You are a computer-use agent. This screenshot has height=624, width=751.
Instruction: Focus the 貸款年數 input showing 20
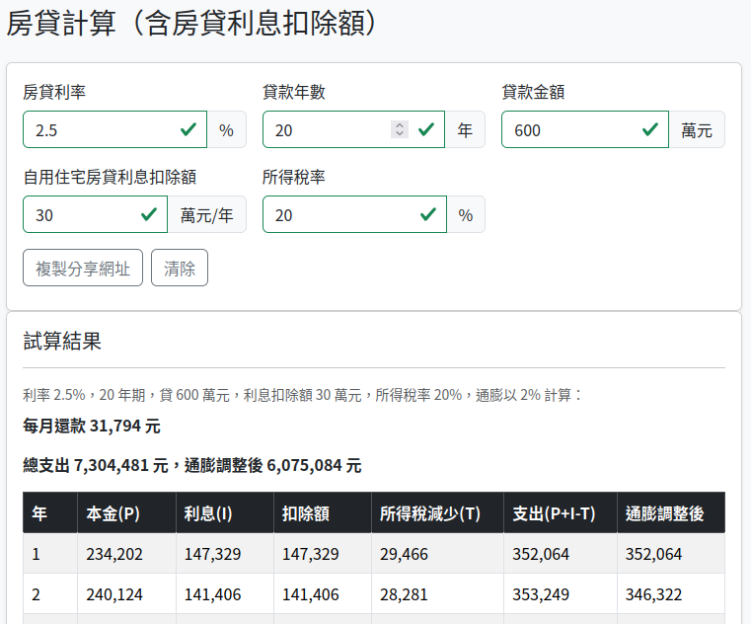pyautogui.click(x=326, y=129)
